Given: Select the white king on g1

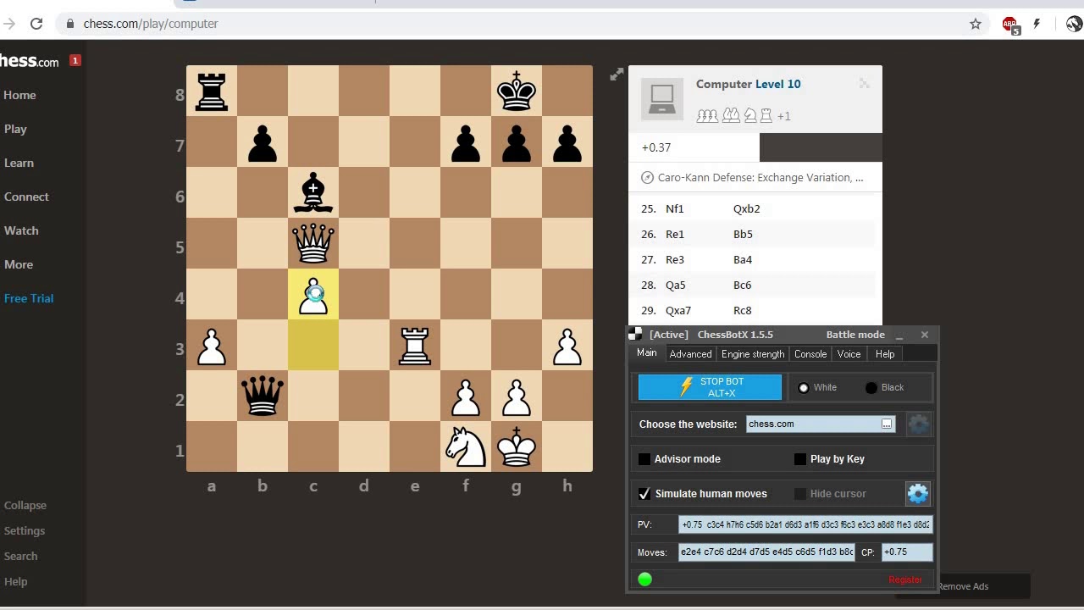Looking at the screenshot, I should [x=517, y=446].
